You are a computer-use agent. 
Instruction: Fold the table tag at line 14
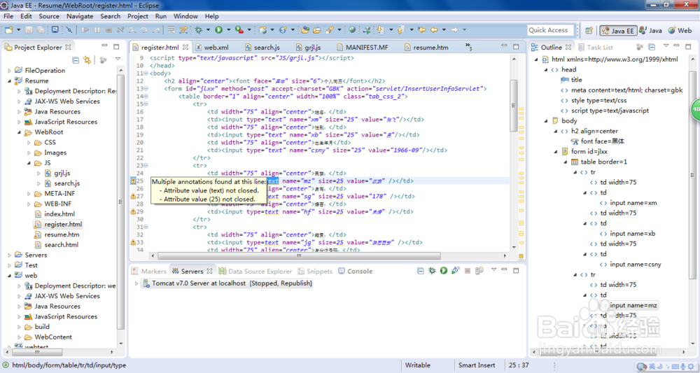coord(146,96)
